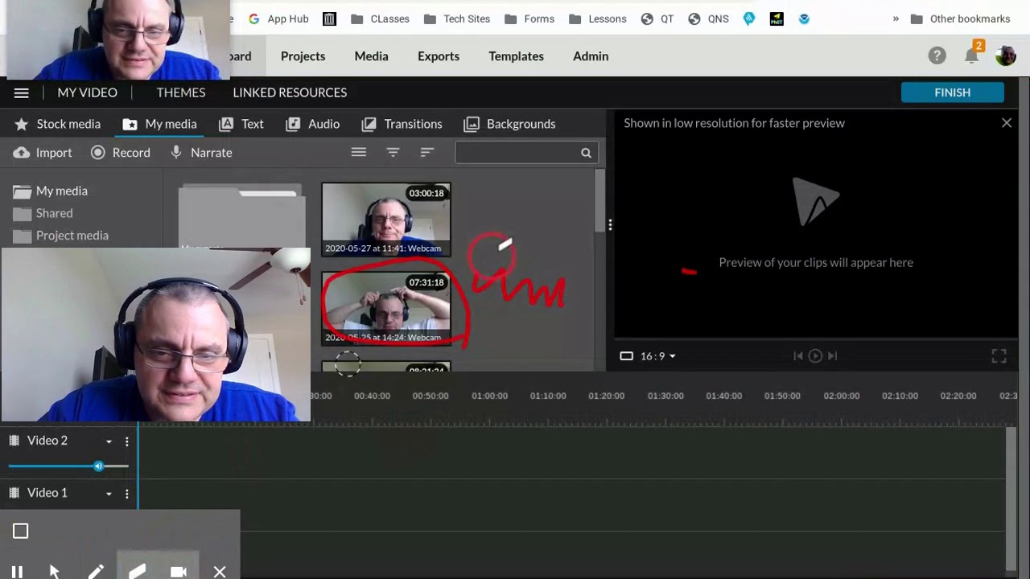Click the stop square recording button

[x=21, y=531]
